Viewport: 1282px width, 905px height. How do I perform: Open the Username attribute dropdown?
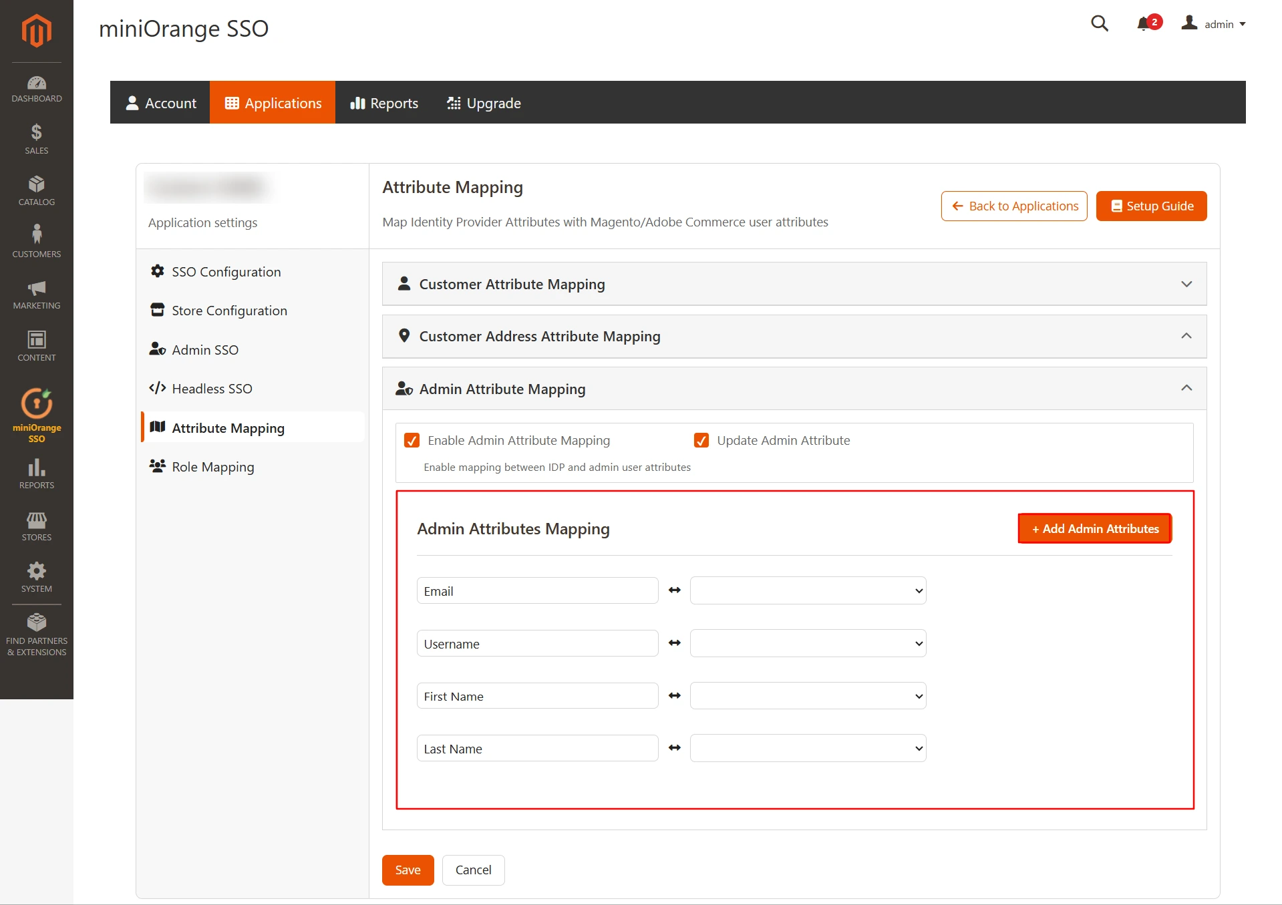[808, 643]
